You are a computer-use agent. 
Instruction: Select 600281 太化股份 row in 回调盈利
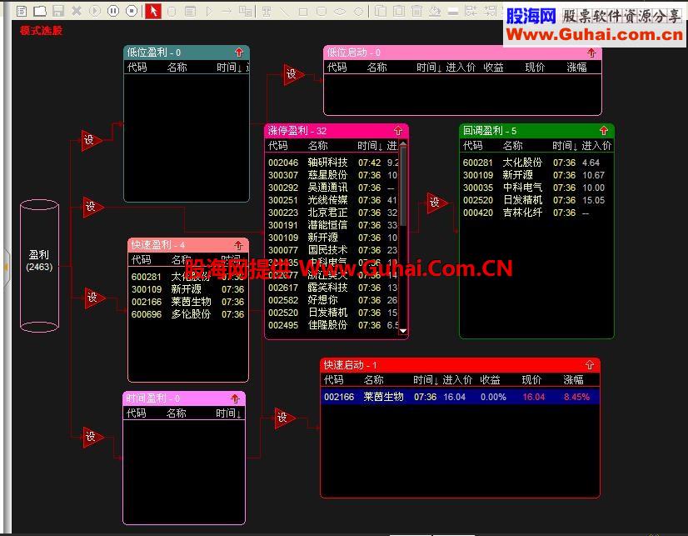point(536,163)
